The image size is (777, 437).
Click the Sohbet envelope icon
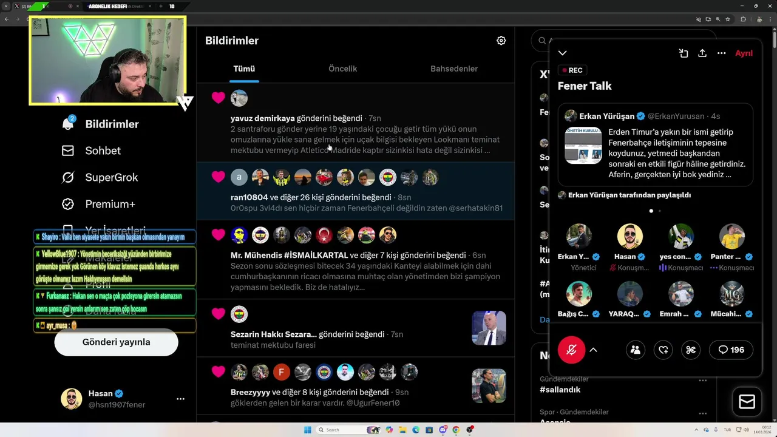(68, 151)
